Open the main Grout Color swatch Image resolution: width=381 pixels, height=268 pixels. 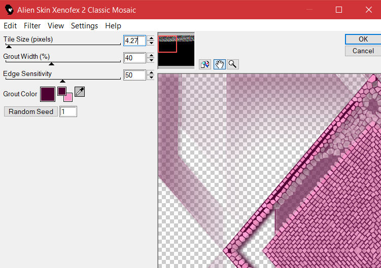48,94
